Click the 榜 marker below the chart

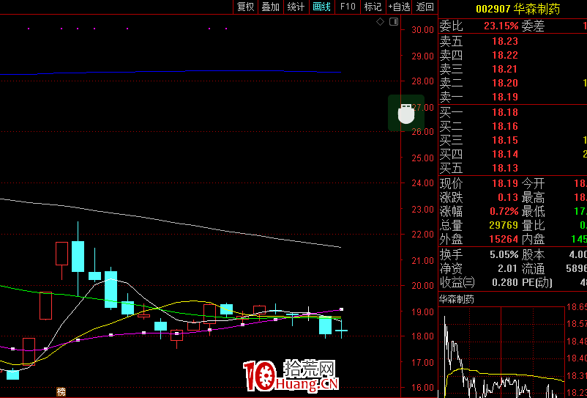click(x=61, y=391)
